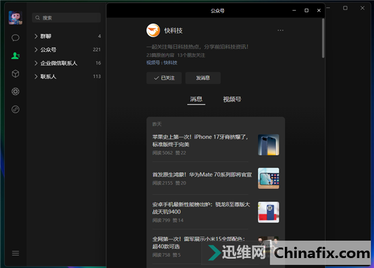Open the hamburger menu at sidebar bottom

coord(16,253)
